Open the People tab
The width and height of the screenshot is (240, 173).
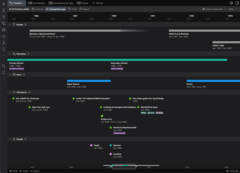82,3
